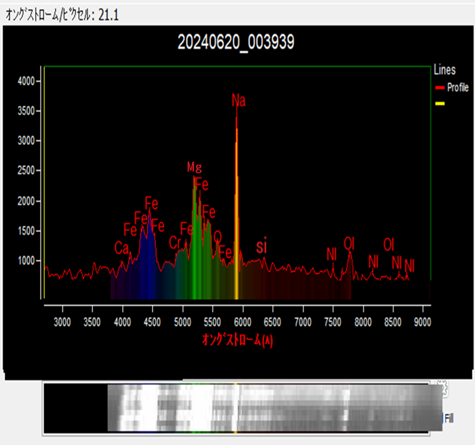Image resolution: width=475 pixels, height=445 pixels.
Task: Click the Lines legend heading
Action: click(x=444, y=70)
